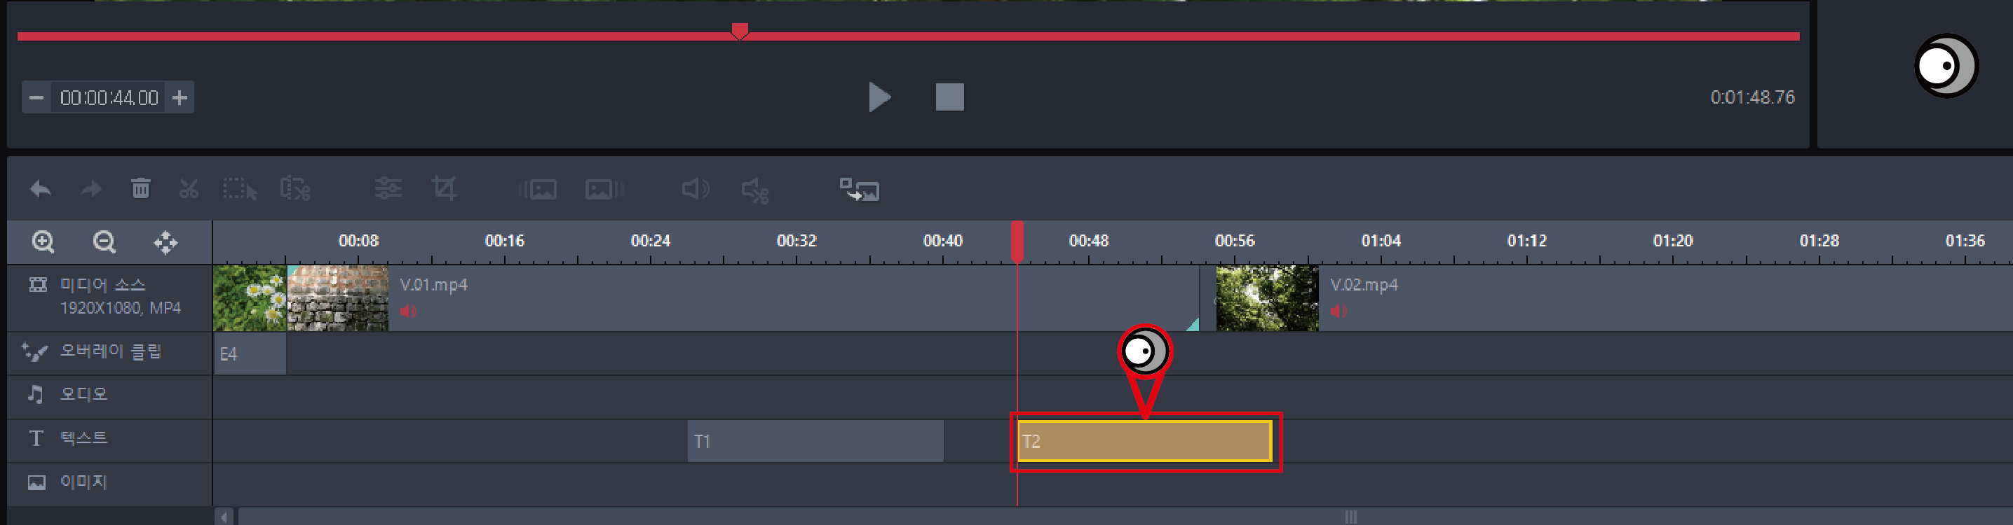Click the V.01.mp4 clip label

coord(434,285)
